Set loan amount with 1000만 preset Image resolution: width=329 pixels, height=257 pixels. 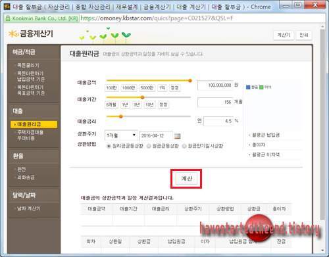pyautogui.click(x=129, y=88)
